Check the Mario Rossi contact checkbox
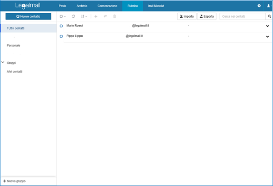Viewport: 273px width, 186px height. [61, 26]
